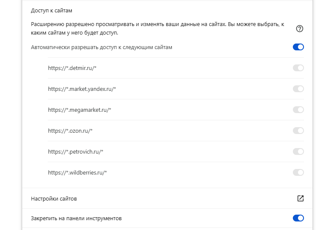Click the help question mark icon
330x230 pixels.
(300, 29)
